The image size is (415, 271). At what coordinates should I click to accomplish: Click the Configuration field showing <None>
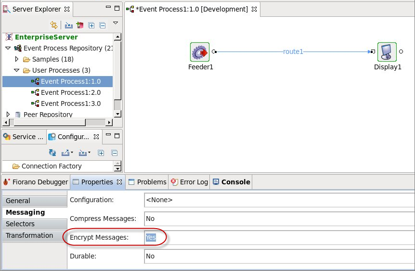[280, 200]
